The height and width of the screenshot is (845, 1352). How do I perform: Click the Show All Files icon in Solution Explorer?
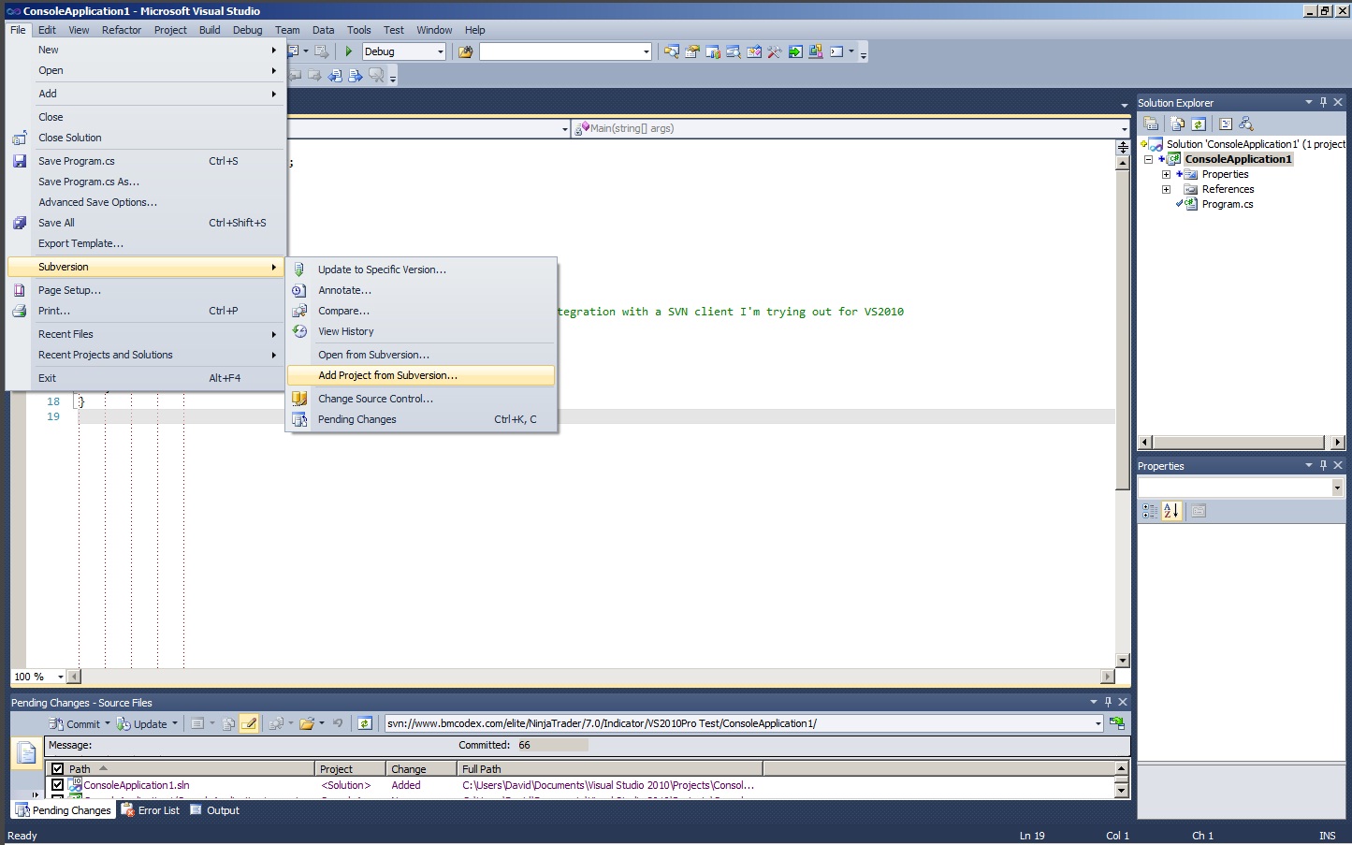1177,124
